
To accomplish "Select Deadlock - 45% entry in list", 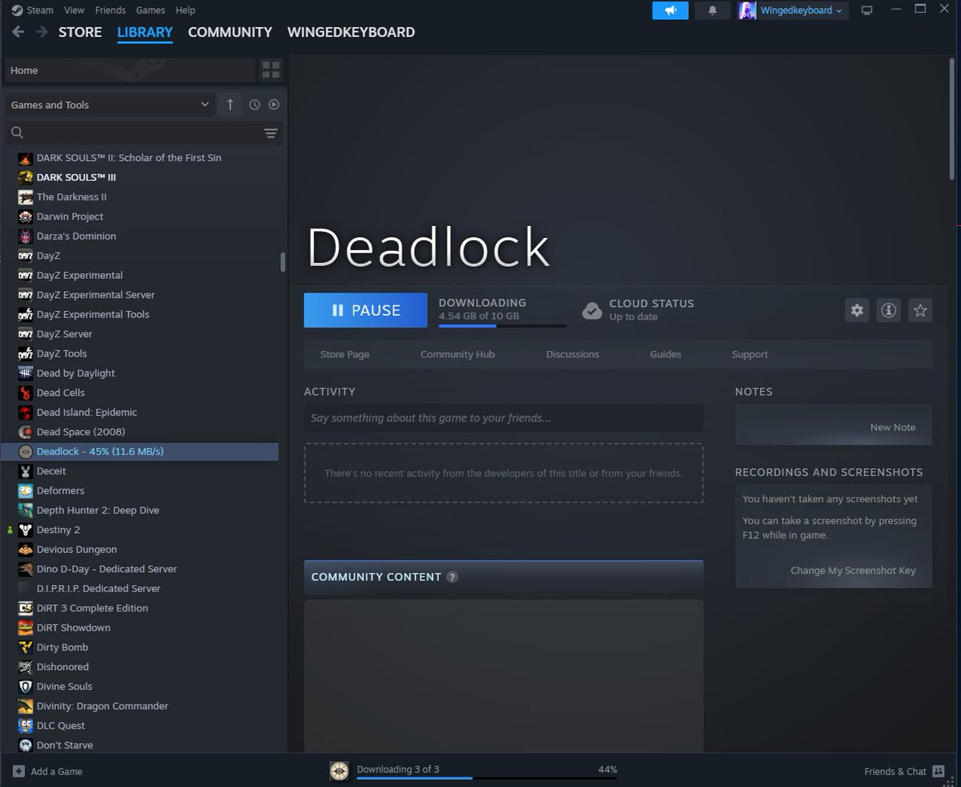I will (x=141, y=451).
